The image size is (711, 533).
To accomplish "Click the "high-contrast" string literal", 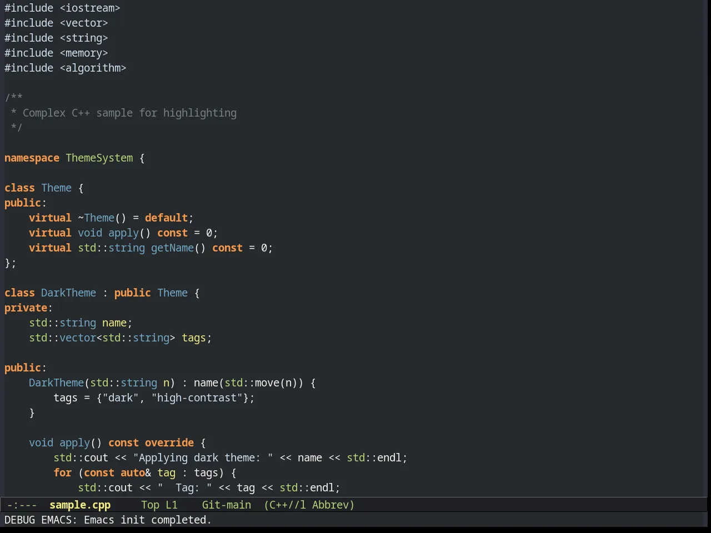I will point(197,398).
